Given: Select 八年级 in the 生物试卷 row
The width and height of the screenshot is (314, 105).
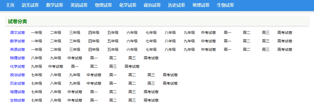Looking at the screenshot, I should point(56,100).
